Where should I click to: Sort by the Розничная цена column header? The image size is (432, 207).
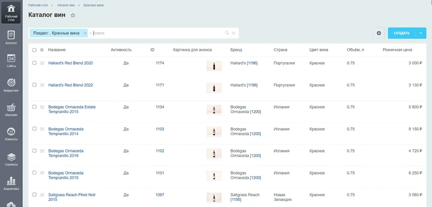[397, 50]
